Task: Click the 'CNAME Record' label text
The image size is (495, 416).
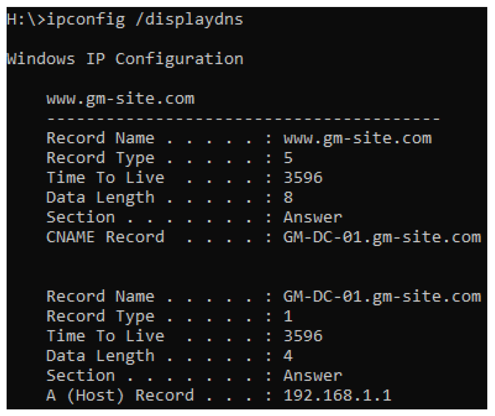Action: pyautogui.click(x=105, y=237)
